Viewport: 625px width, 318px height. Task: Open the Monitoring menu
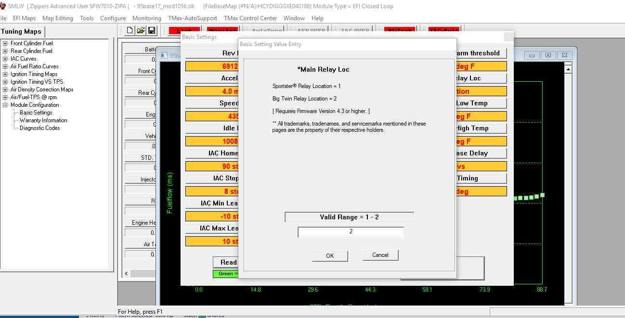(x=146, y=18)
